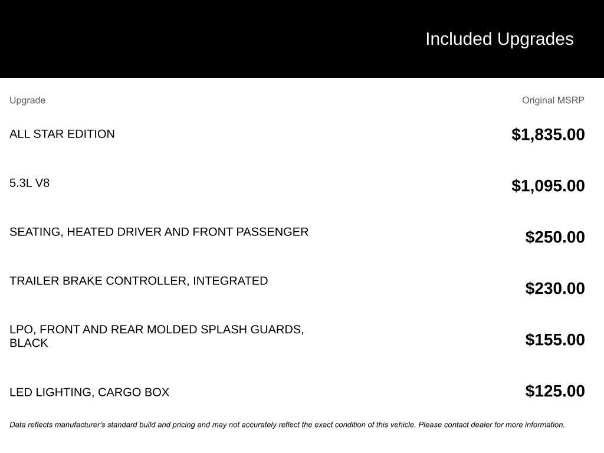Click the $125.00 price value
Viewport: 604px width, 453px height.
coord(554,391)
